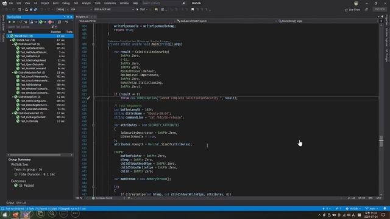
Task: Click the Save All toolbar icon
Action: click(x=35, y=10)
